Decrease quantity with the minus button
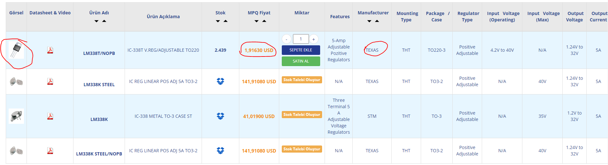 point(287,39)
